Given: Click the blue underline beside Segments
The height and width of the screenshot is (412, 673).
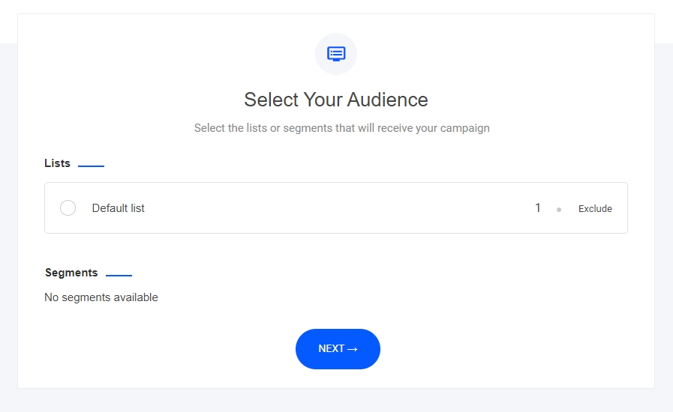Looking at the screenshot, I should tap(119, 276).
